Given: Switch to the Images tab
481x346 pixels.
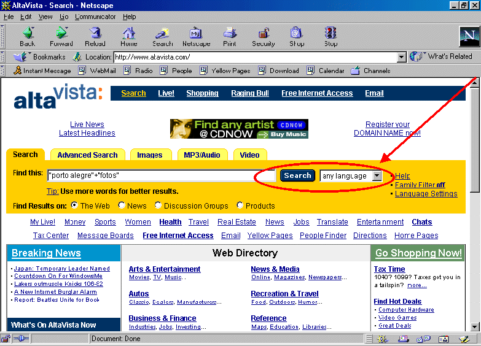Looking at the screenshot, I should click(x=150, y=155).
